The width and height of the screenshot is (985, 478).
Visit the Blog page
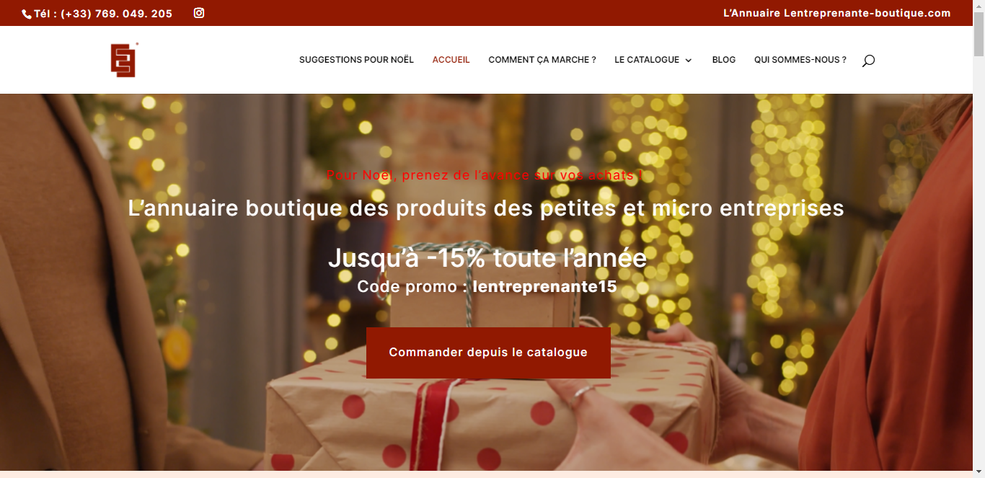point(724,60)
